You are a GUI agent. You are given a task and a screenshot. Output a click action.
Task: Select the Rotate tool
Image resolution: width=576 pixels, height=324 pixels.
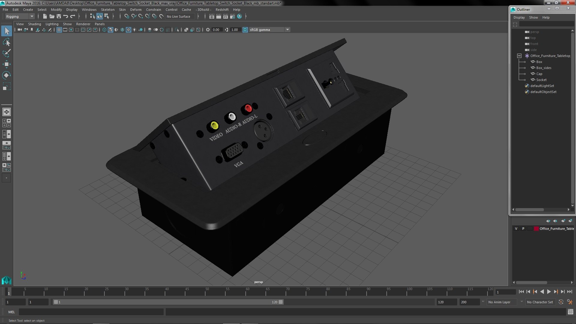(x=6, y=75)
